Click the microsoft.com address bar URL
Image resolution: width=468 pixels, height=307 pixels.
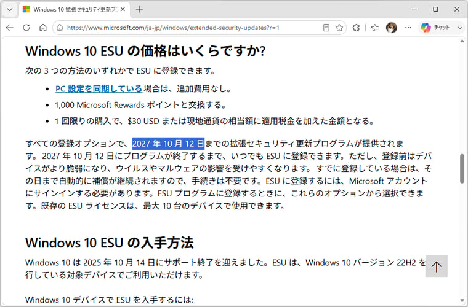pos(173,28)
